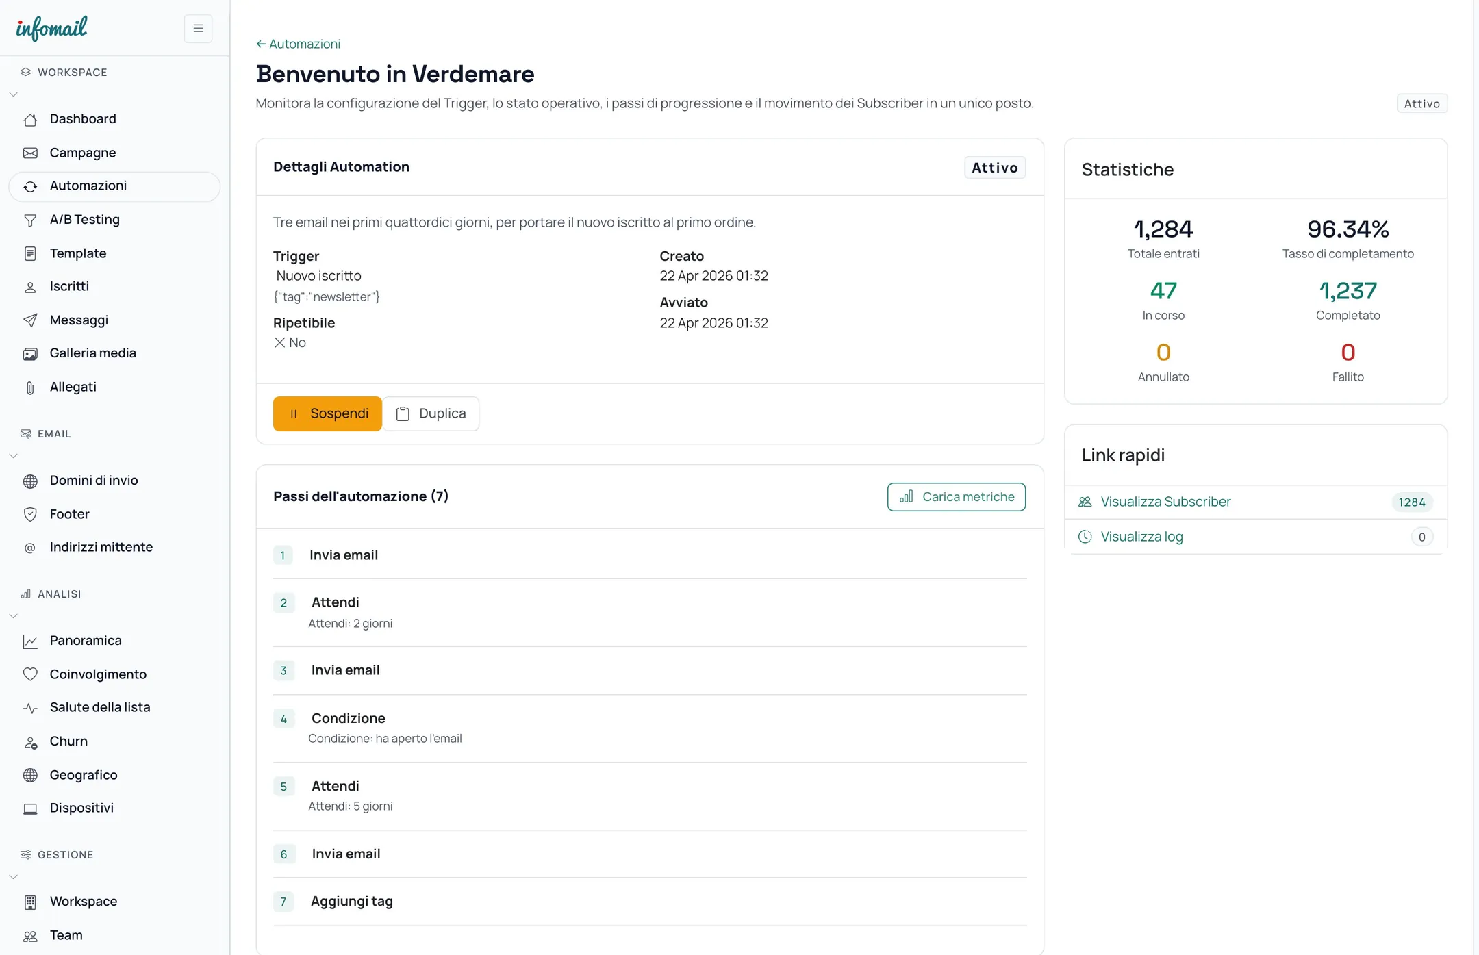Click the Galleria media image icon
The width and height of the screenshot is (1479, 955).
[30, 354]
